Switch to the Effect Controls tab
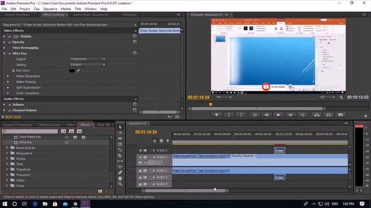This screenshot has width=371, height=208. coord(54,14)
